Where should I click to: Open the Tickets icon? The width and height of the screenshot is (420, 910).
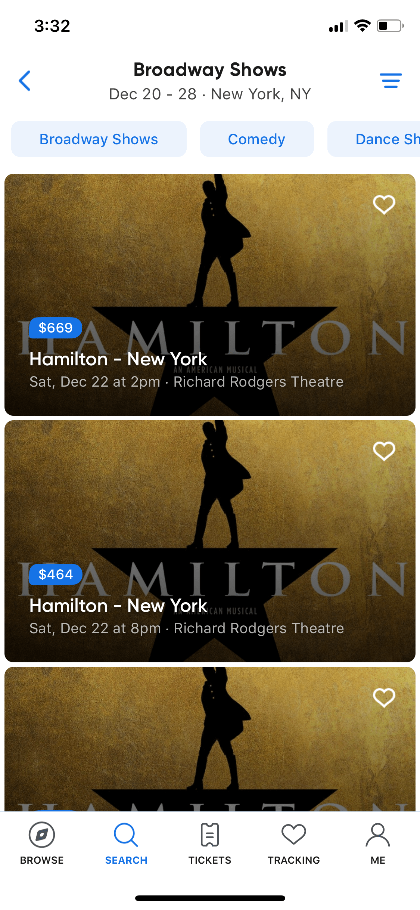click(x=210, y=835)
